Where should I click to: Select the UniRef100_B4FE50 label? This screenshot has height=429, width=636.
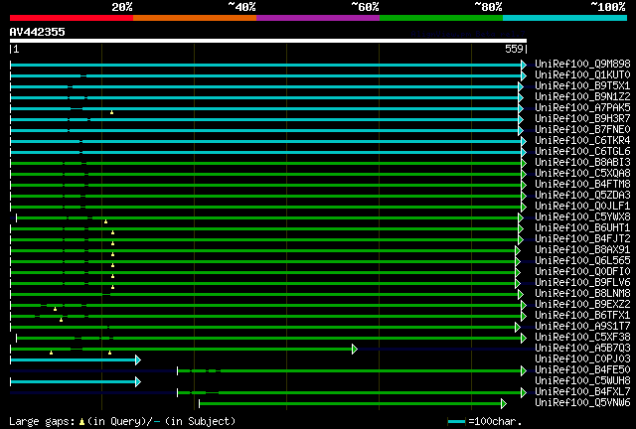pos(582,370)
